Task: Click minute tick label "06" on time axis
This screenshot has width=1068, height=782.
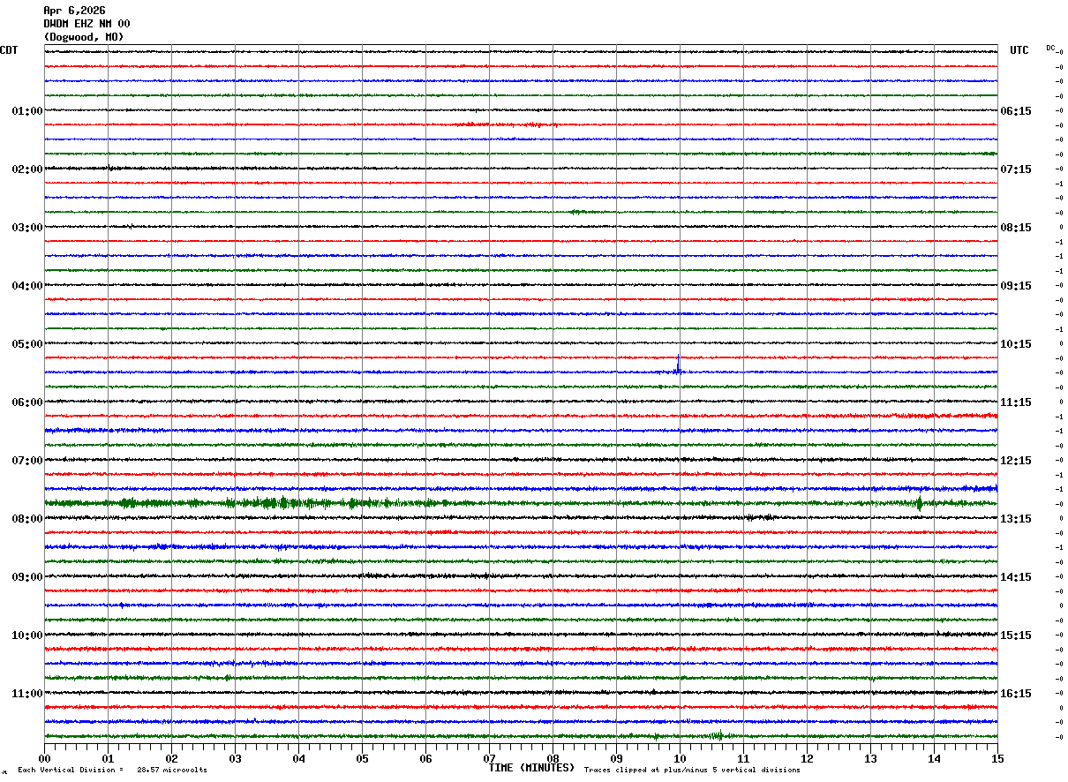Action: [425, 758]
